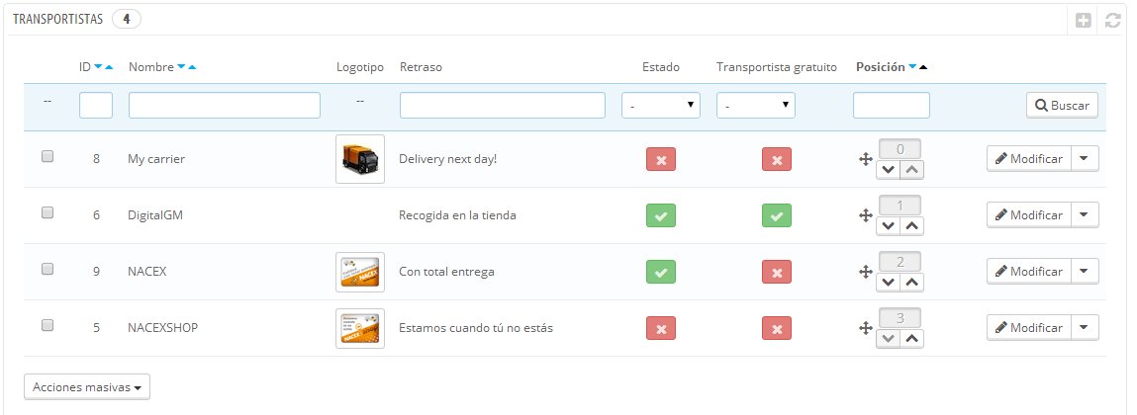The image size is (1137, 415).
Task: Add a new carrier with the plus icon
Action: pos(1084,21)
